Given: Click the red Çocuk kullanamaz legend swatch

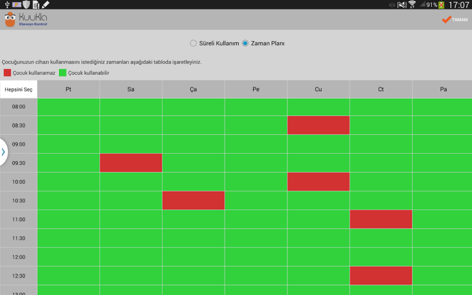Looking at the screenshot, I should (x=7, y=73).
